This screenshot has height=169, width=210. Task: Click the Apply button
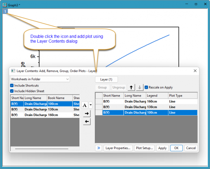[x=162, y=148]
